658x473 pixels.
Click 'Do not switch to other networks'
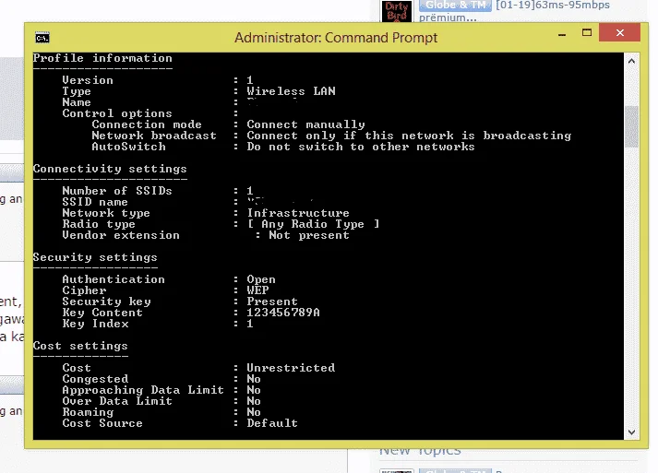[x=361, y=147]
